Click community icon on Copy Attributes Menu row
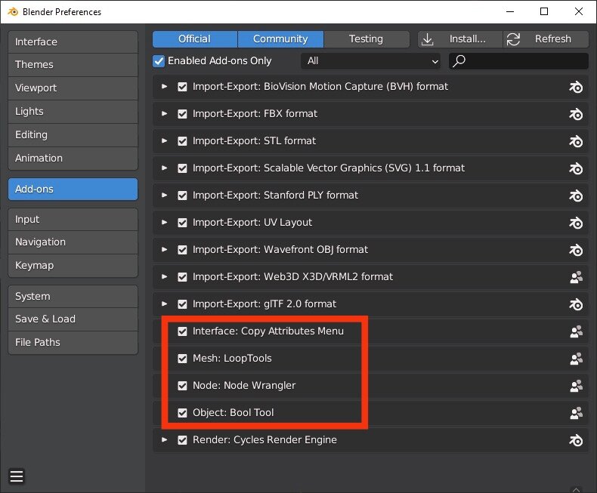 point(576,331)
